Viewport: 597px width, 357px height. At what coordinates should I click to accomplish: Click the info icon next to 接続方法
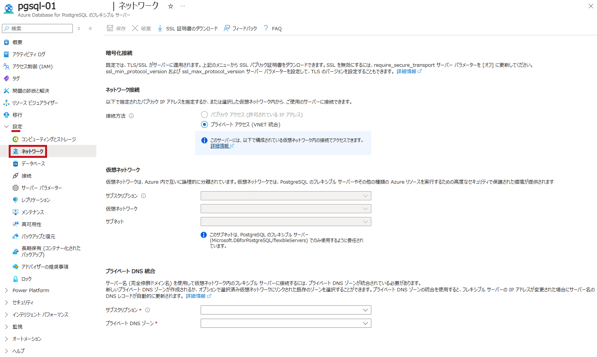(x=131, y=116)
